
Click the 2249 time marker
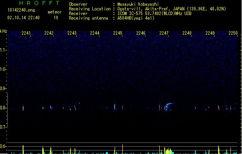tap(210, 33)
